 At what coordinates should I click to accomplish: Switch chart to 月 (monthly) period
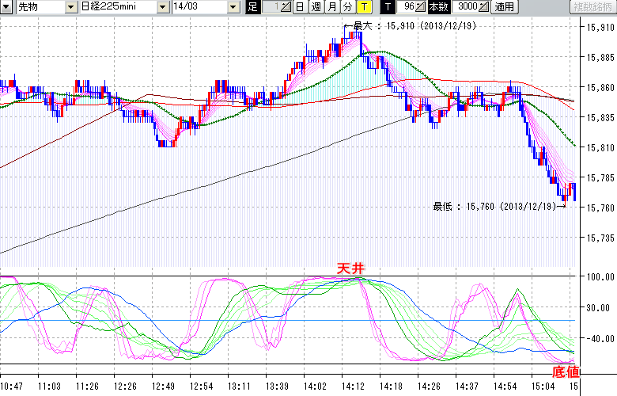[331, 7]
